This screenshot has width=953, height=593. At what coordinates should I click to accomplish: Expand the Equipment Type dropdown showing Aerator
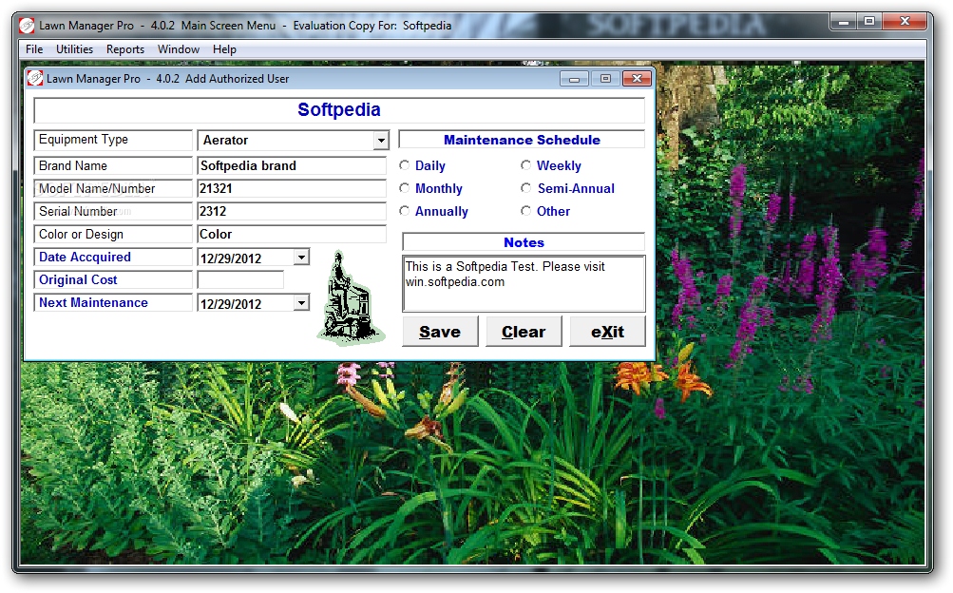pyautogui.click(x=380, y=141)
